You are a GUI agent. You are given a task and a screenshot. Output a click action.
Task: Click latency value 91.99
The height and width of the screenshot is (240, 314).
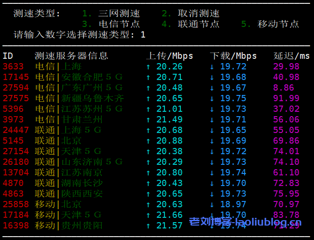[287, 98]
